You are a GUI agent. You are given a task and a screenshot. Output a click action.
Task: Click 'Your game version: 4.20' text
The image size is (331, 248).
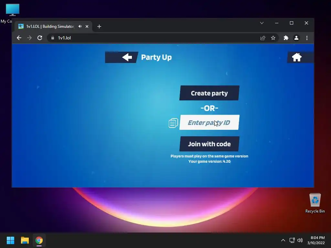(x=209, y=161)
